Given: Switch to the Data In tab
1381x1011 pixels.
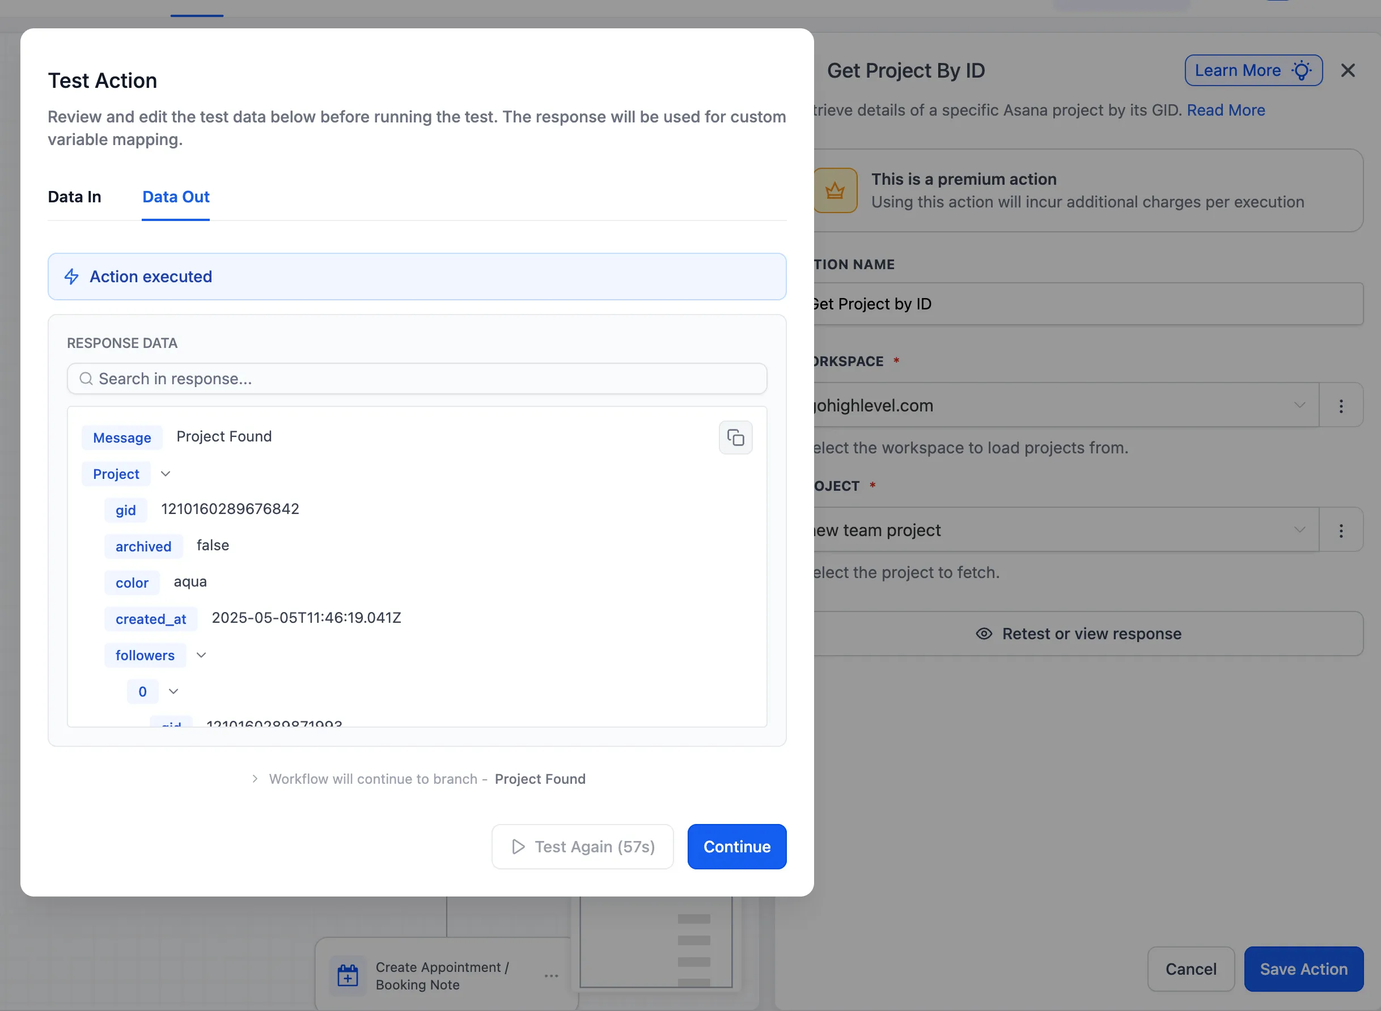Looking at the screenshot, I should click(74, 197).
